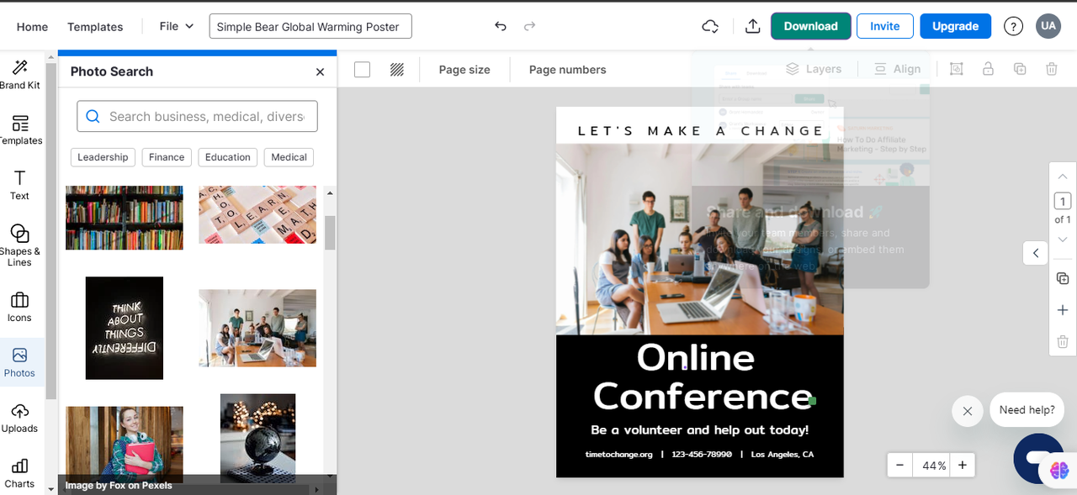Open the Uploads panel
Screen dimensions: 1077x495
tap(19, 418)
